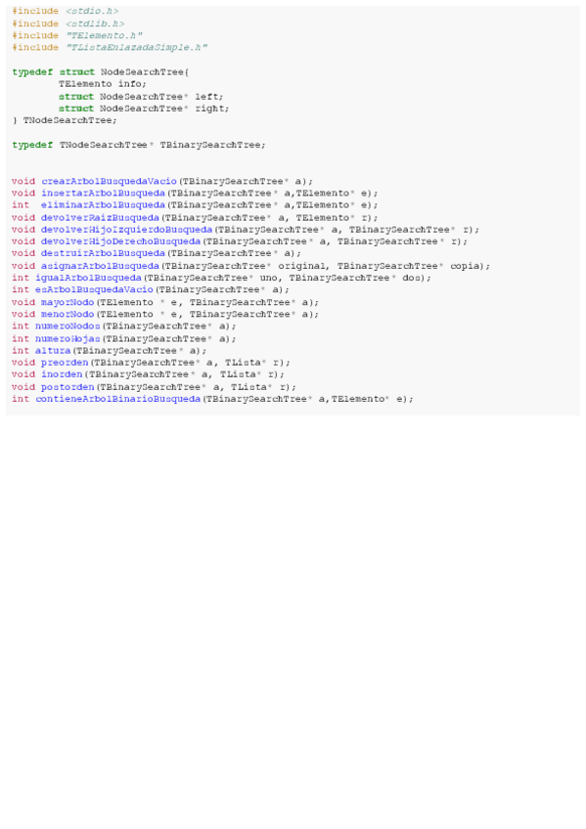Click the inorden function name
The image size is (586, 829).
click(62, 374)
